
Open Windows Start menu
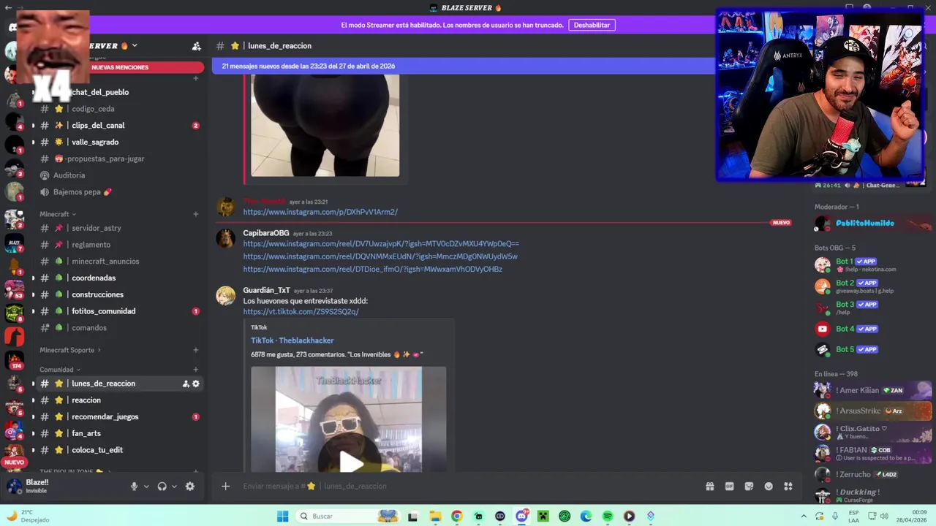tap(282, 517)
